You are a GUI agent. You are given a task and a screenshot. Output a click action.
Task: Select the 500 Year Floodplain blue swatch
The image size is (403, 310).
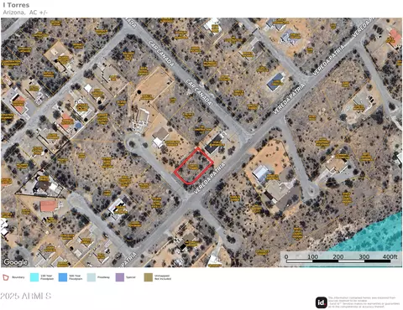63,277
